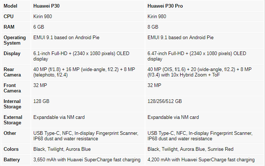This screenshot has height=166, width=265.
Task: Select the 128/256/512 GB storage cell
Action: [165, 101]
